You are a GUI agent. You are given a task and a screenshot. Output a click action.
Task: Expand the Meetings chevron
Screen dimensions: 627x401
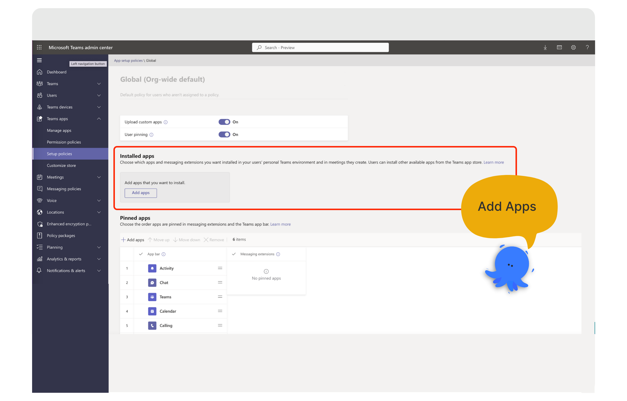[99, 177]
